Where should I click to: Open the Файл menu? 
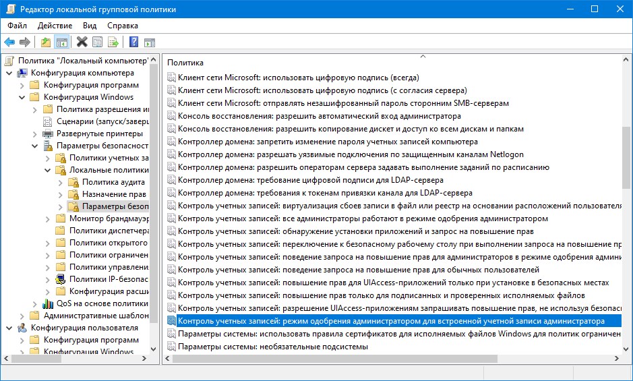click(x=17, y=26)
